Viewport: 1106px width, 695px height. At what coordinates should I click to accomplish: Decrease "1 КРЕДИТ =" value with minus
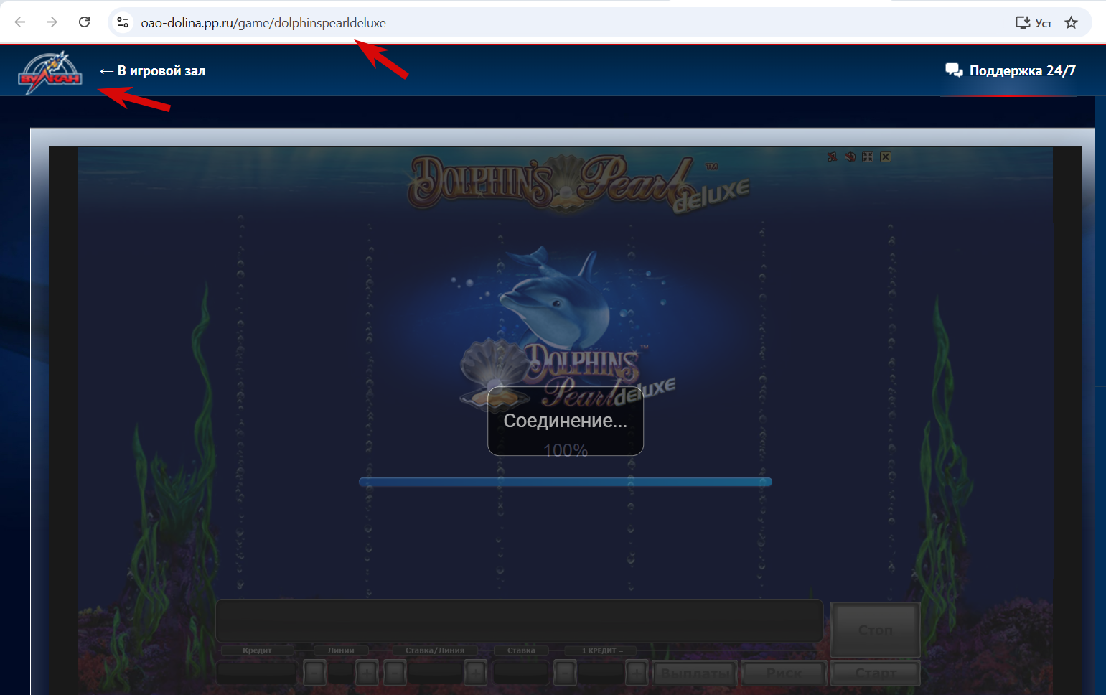566,673
